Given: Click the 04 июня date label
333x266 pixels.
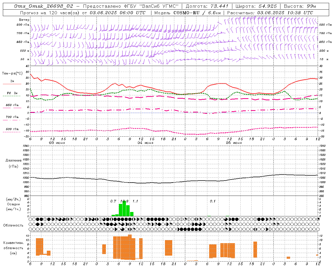Looking at the screenshot, I should 145,143.
